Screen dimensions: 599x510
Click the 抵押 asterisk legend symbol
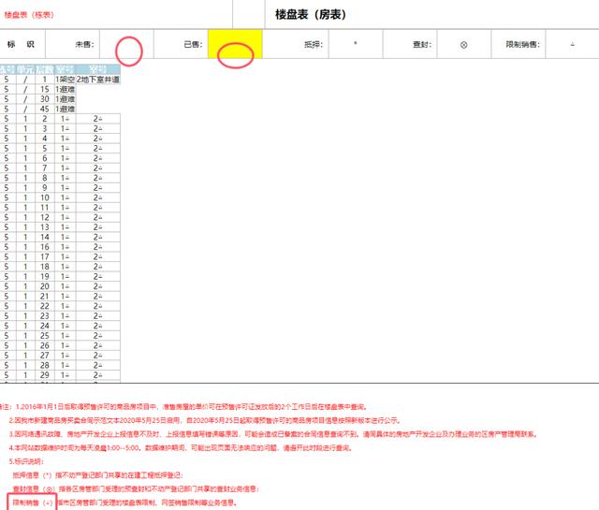[x=356, y=44]
